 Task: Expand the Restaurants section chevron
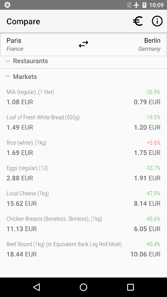pos(7,61)
